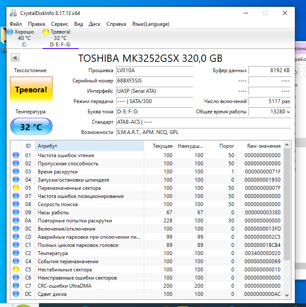This screenshot has height=307, width=306.
Task: Click the Стандарт field ATA8-ACS
Action: pyautogui.click(x=203, y=122)
